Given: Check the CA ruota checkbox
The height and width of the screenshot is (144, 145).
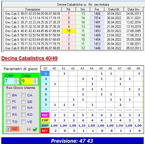Looking at the screenshot, I should click(23, 95).
